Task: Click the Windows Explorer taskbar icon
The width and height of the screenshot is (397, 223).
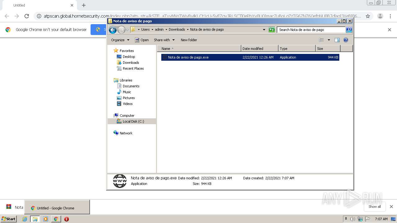Action: [x=35, y=219]
